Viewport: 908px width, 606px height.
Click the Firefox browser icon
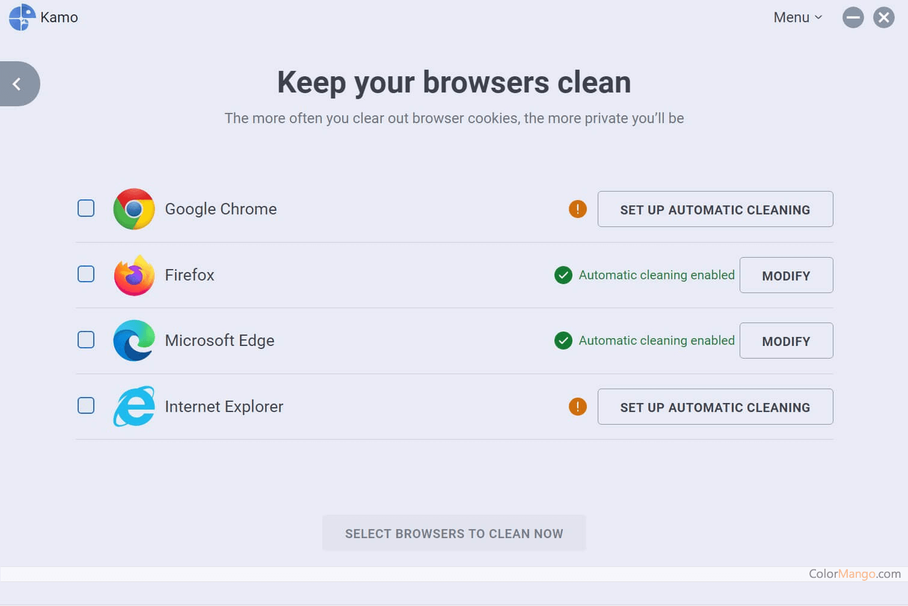134,275
